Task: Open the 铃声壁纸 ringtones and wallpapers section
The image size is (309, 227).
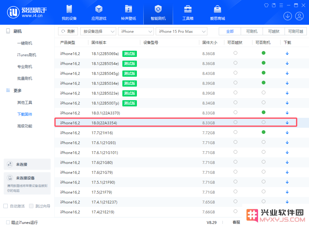Action: click(x=129, y=13)
